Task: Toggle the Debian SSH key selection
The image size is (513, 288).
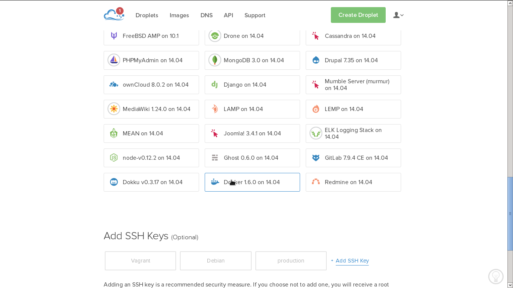Action: tap(216, 261)
